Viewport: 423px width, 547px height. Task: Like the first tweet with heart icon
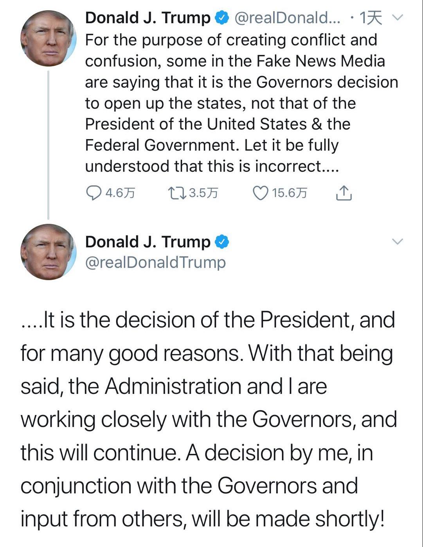coord(260,193)
